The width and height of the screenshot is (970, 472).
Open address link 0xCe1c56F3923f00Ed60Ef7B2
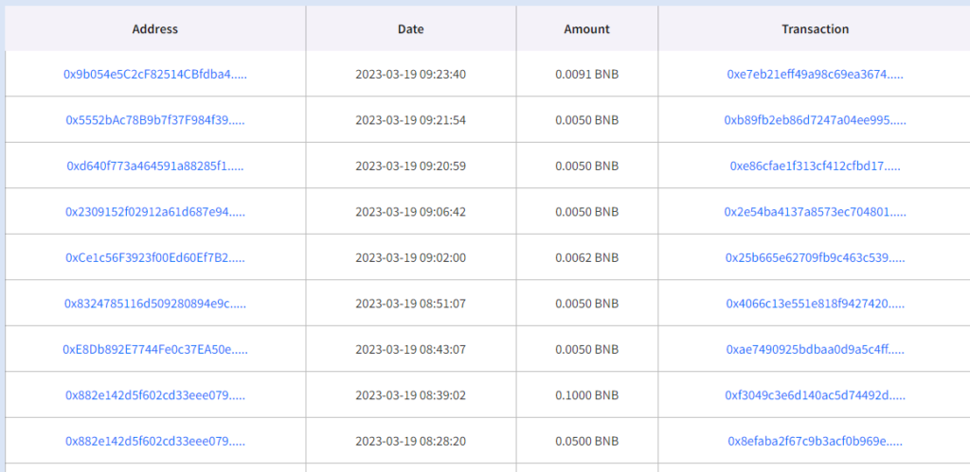point(155,257)
